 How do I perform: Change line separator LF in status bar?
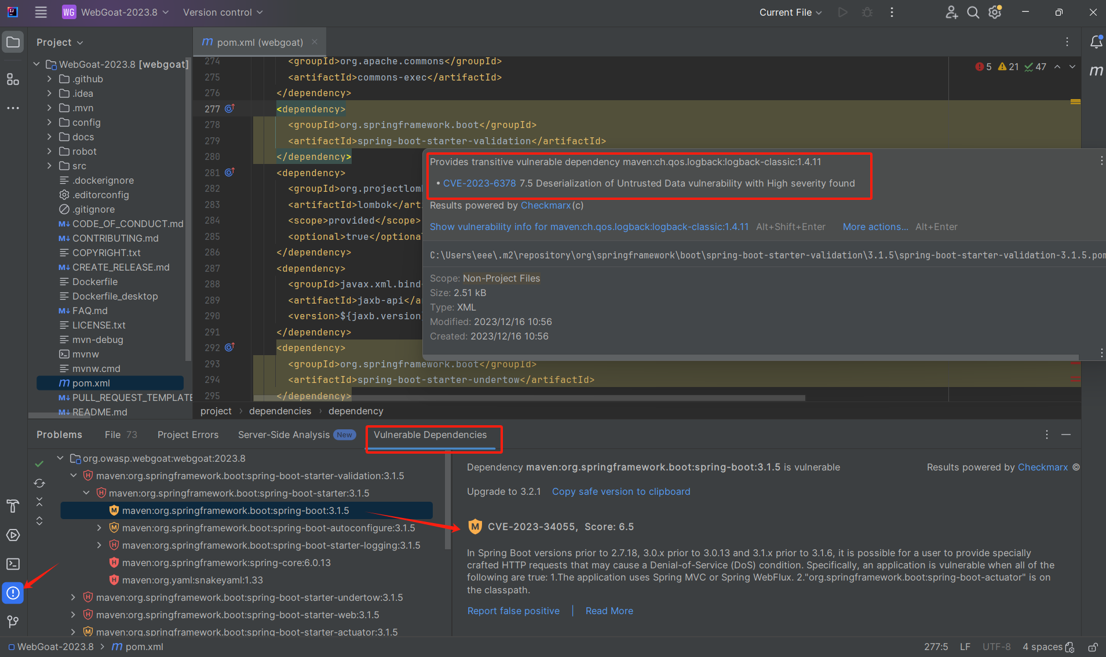click(965, 647)
